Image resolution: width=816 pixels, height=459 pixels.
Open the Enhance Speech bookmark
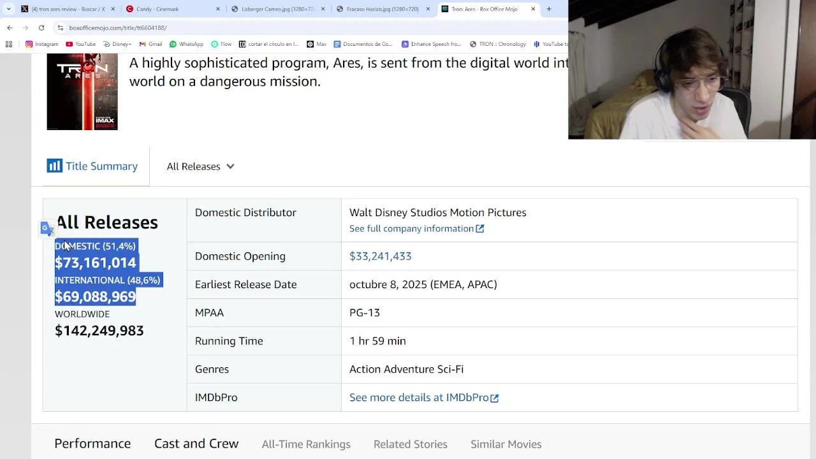tap(431, 44)
